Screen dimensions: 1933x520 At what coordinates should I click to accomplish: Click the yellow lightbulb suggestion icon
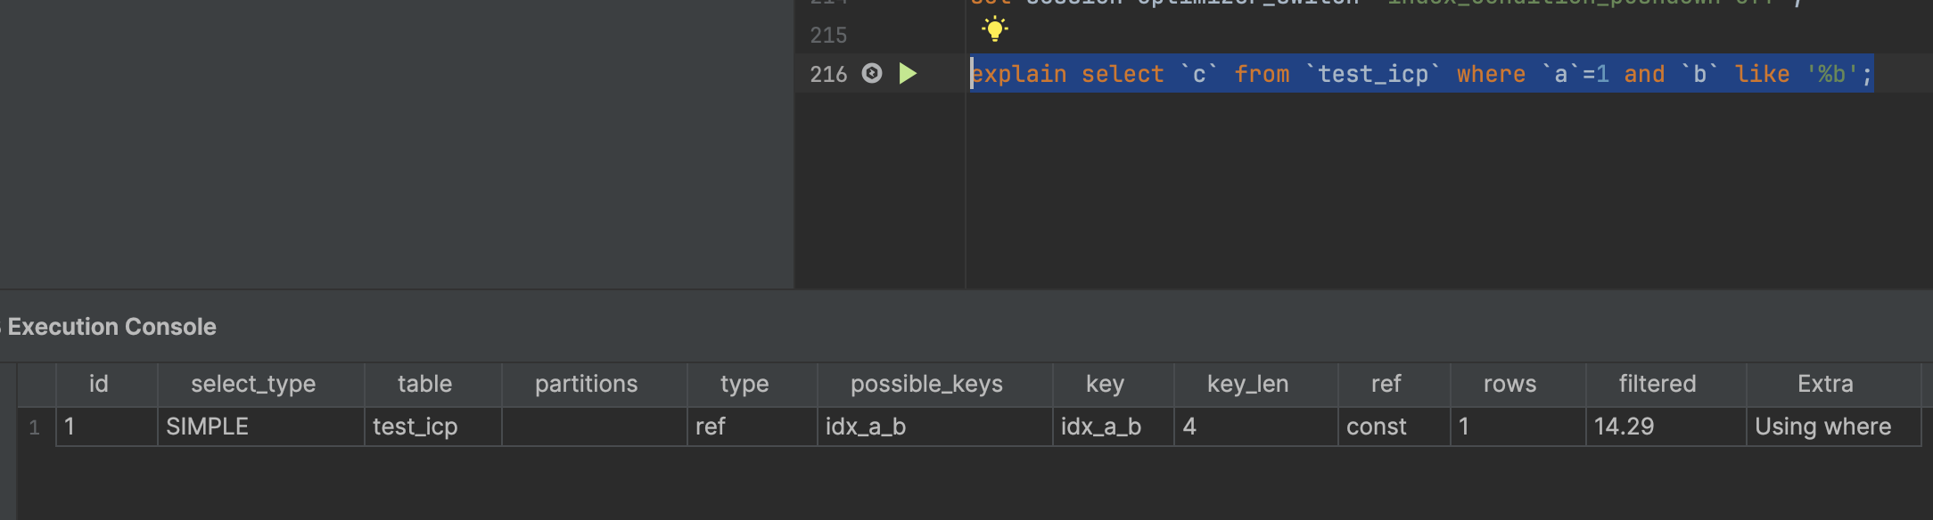pos(994,29)
